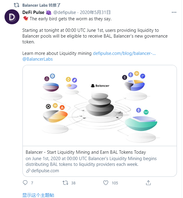Image resolution: width=183 pixels, height=198 pixels.
Task: Click the DeFi Pulse display name
Action: [x=33, y=12]
